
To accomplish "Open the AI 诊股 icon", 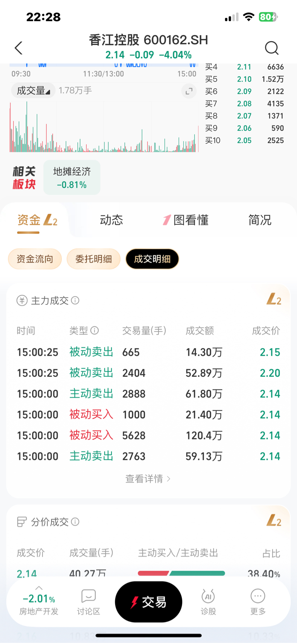I will pos(208,602).
